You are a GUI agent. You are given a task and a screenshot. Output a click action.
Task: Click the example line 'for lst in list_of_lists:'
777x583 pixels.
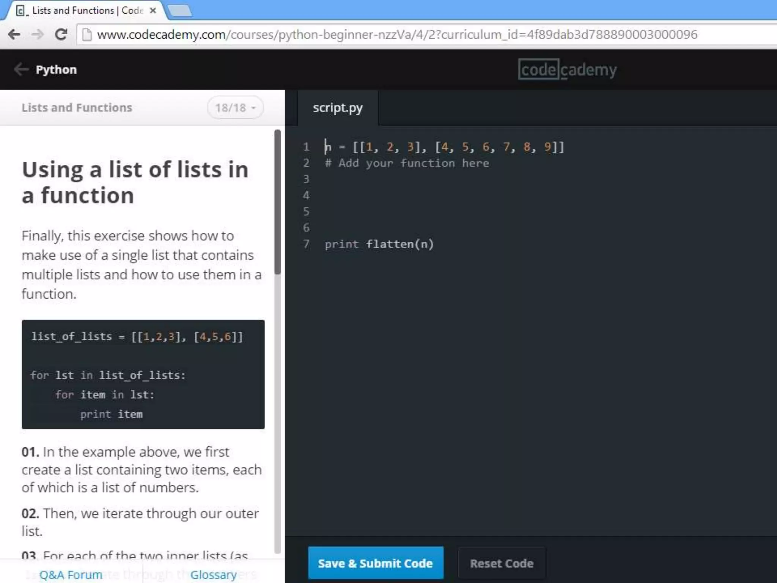pos(108,375)
